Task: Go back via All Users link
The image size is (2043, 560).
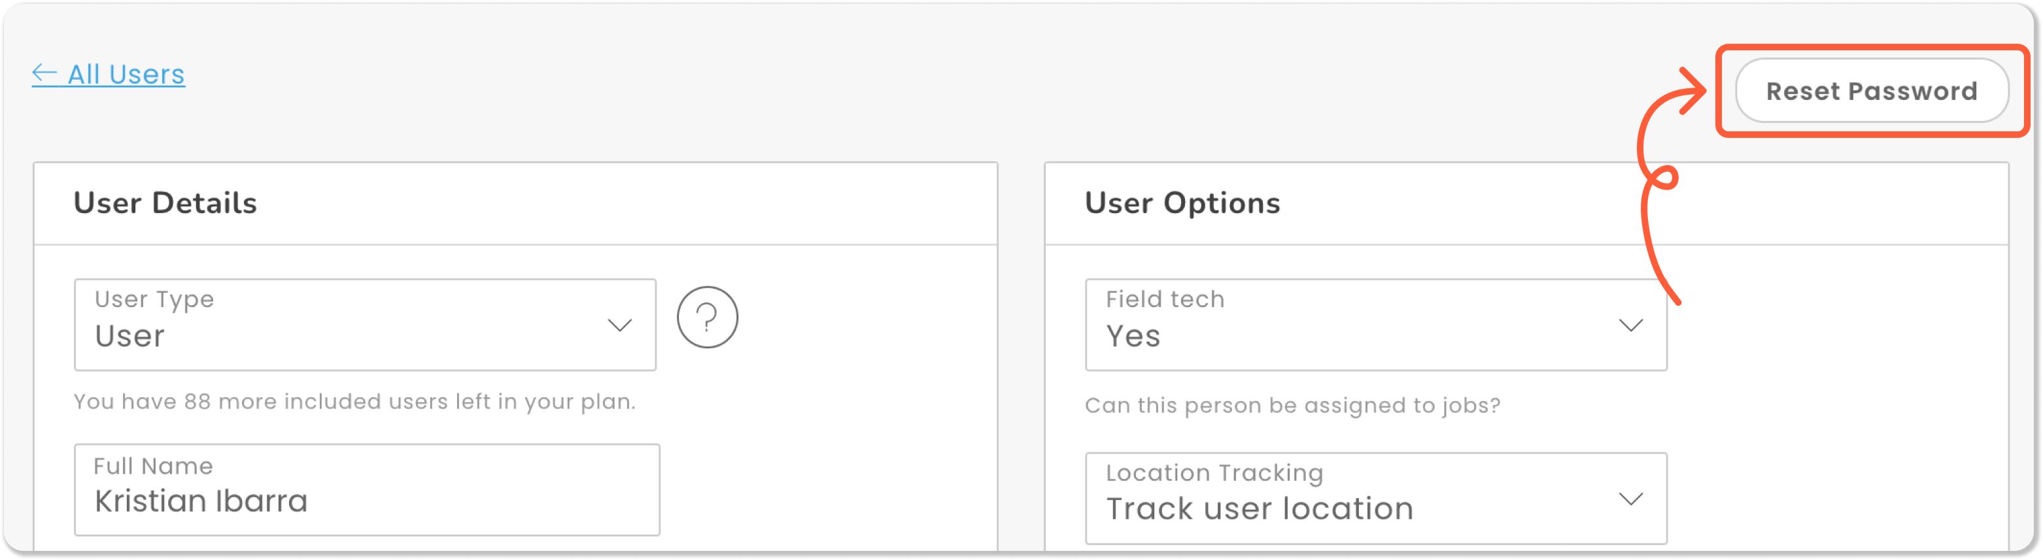Action: [109, 74]
